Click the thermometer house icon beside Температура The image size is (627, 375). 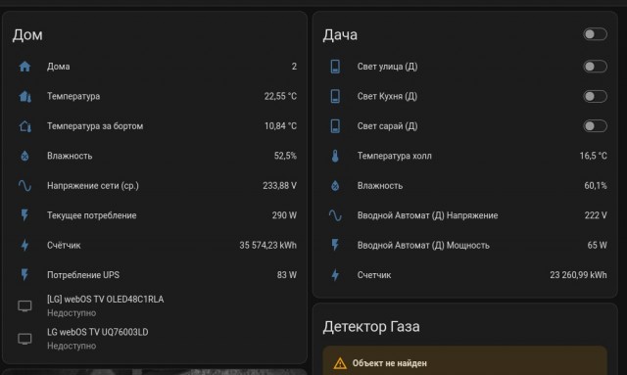(x=24, y=96)
